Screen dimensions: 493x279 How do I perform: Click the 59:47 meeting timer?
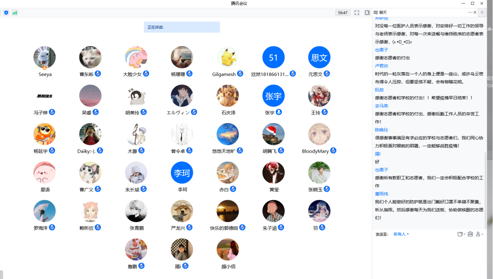343,13
